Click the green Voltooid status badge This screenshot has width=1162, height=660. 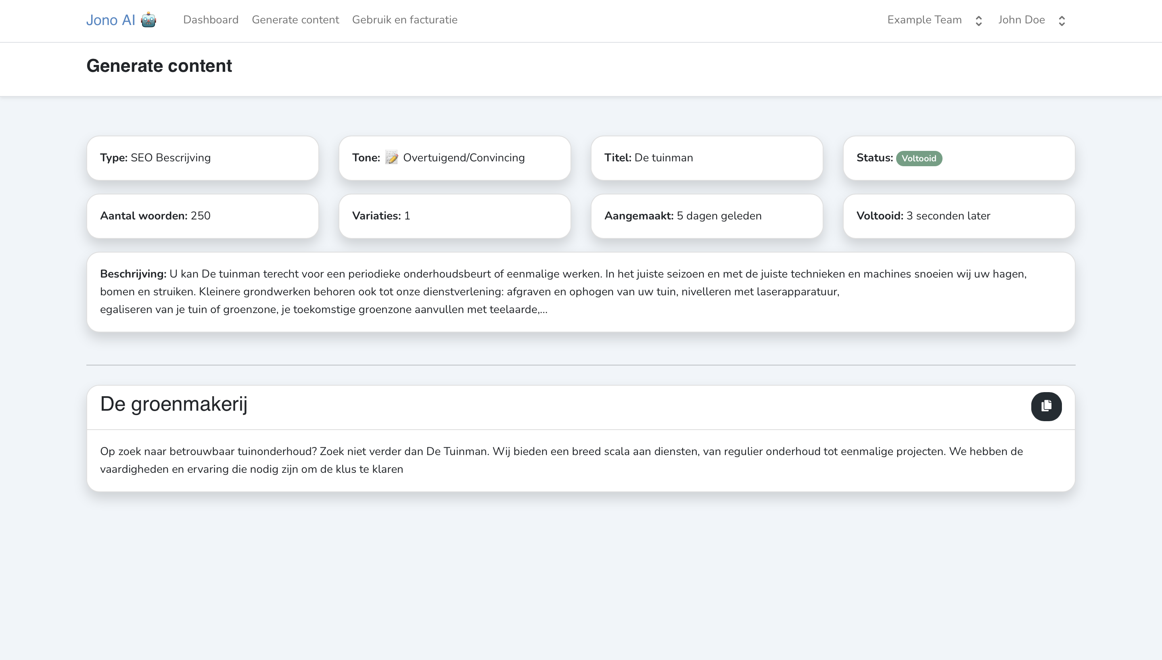(919, 158)
